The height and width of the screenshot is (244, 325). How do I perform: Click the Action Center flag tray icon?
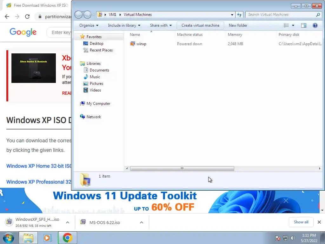pyautogui.click(x=278, y=238)
